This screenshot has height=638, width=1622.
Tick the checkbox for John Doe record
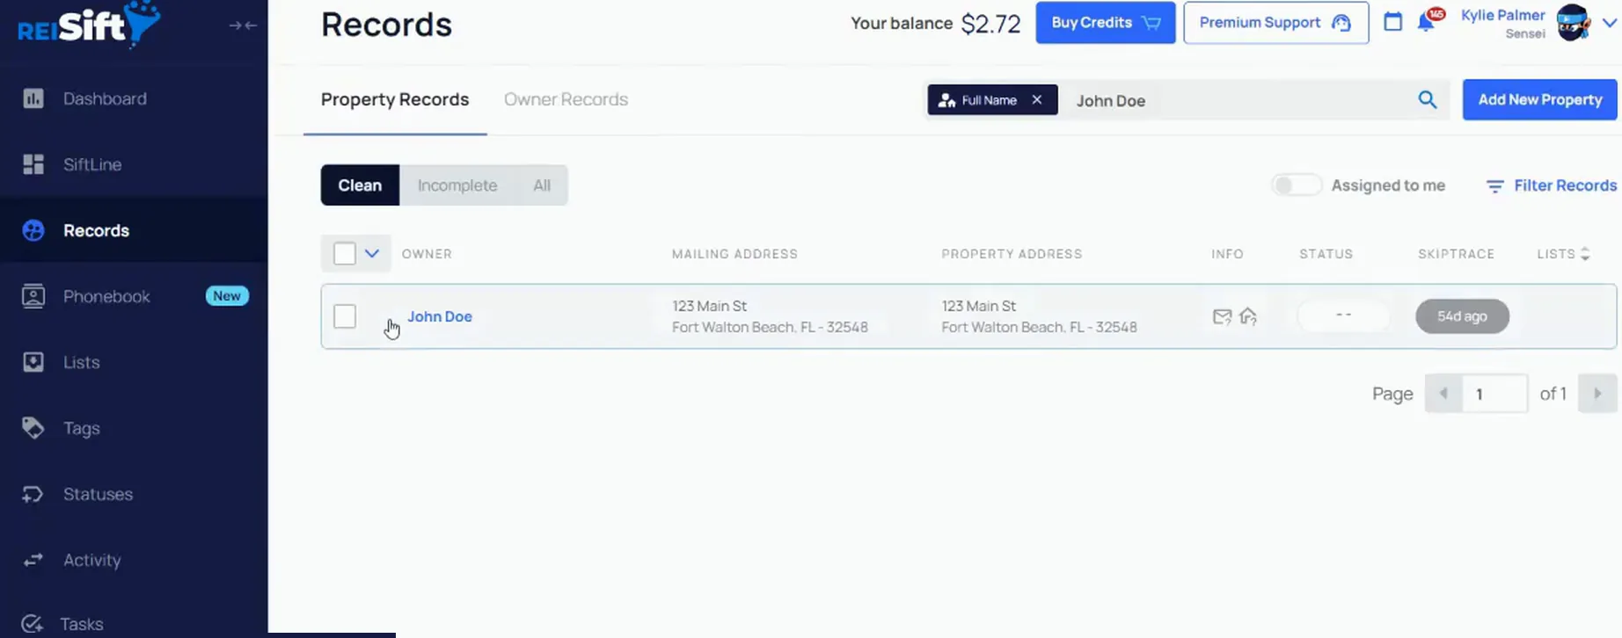[345, 316]
